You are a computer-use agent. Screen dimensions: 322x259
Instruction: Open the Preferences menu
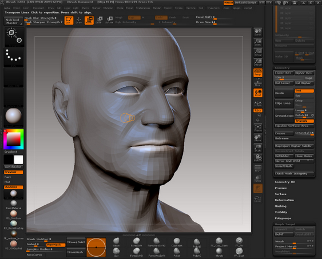pyautogui.click(x=143, y=8)
